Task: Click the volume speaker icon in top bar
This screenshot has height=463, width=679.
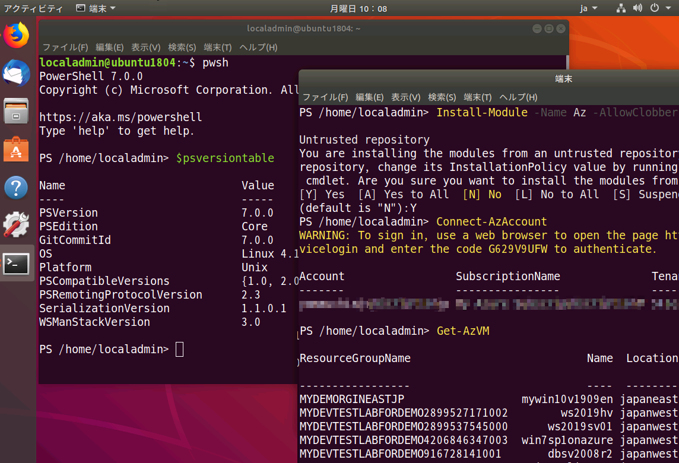Action: tap(636, 8)
